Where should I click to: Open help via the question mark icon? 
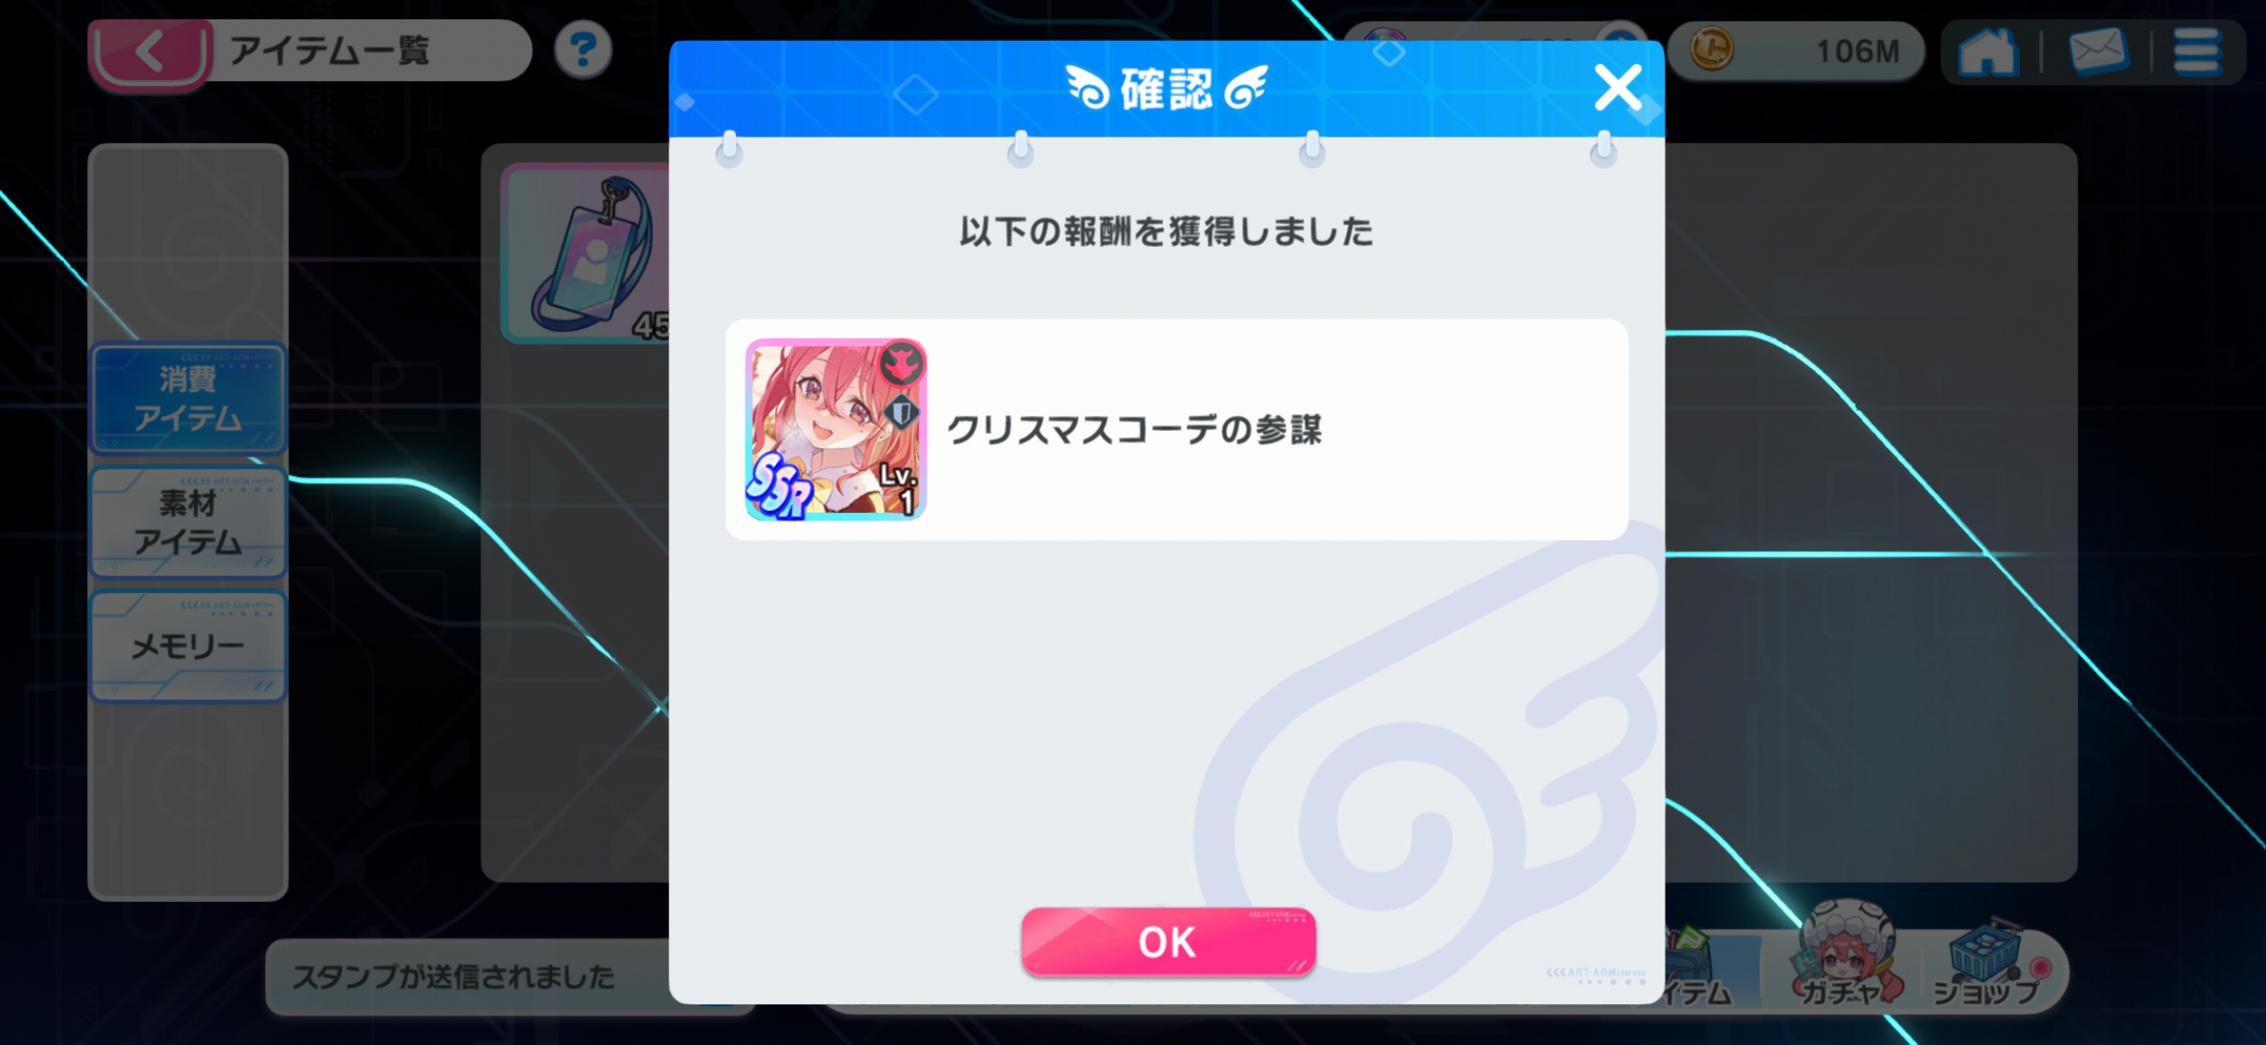pos(583,50)
